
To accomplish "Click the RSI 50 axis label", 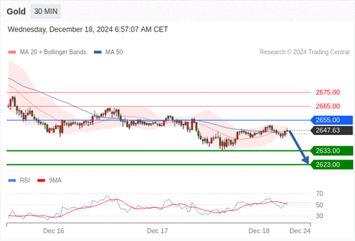I will pos(320,205).
